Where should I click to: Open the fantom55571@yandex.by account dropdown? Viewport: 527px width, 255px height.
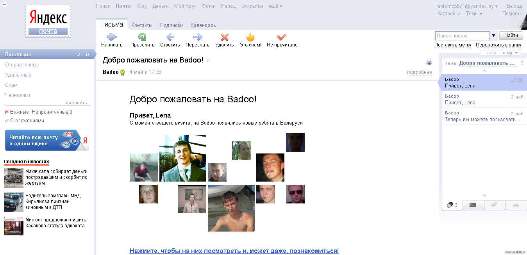coord(467,6)
